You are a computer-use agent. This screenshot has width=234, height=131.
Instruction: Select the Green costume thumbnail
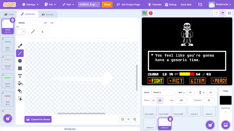7,81
